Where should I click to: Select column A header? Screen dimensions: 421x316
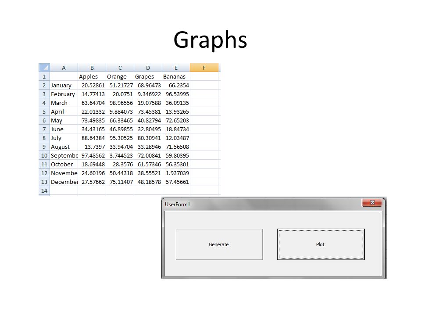pos(64,68)
